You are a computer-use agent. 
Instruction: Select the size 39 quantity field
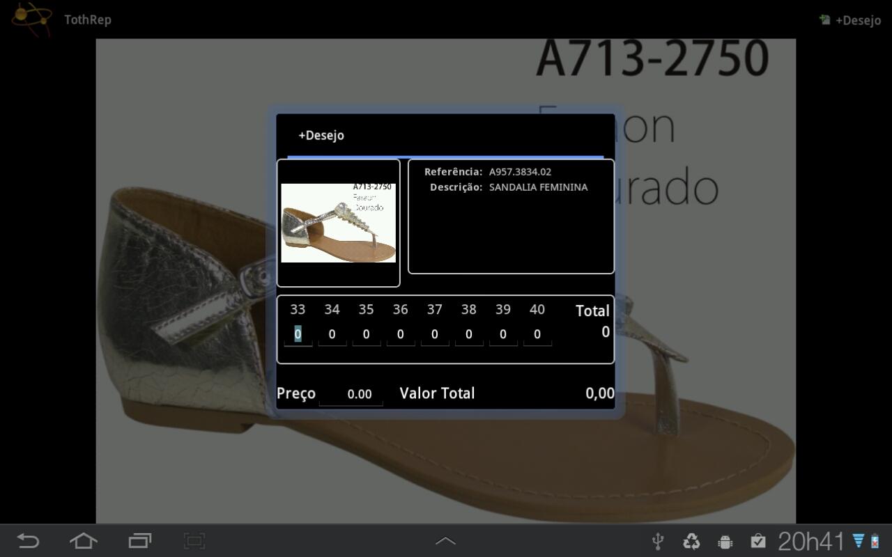click(503, 335)
